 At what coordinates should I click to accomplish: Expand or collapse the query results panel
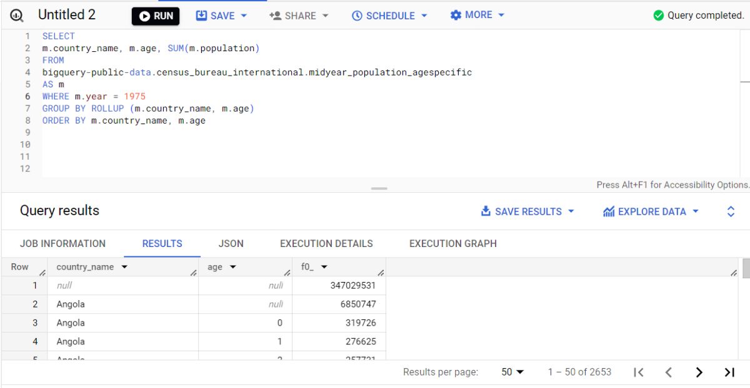point(731,211)
